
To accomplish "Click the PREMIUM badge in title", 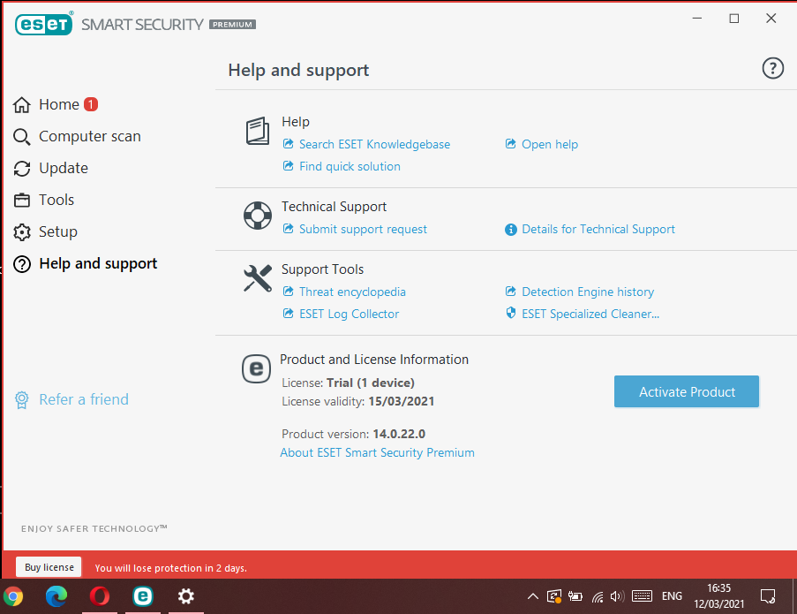I will (232, 25).
